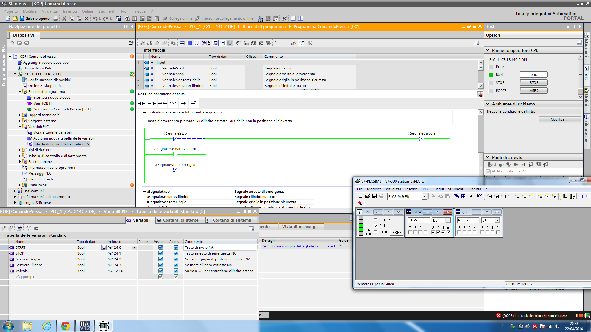Check the STOP mode in PLCSIM CPU
The height and width of the screenshot is (332, 591).
click(x=376, y=232)
